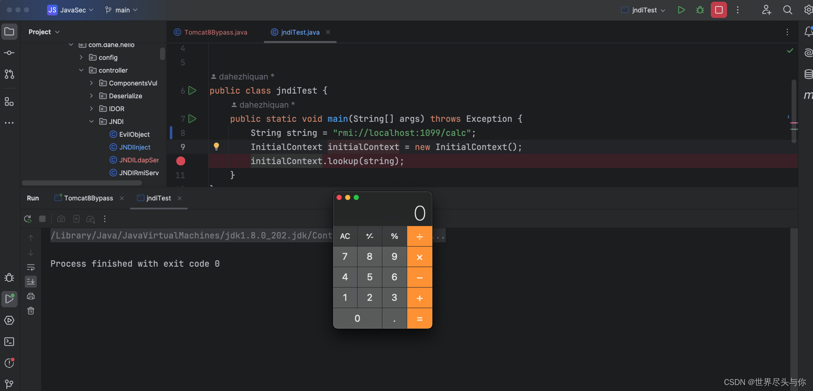Viewport: 813px width, 391px height.
Task: Open the Database tool window icon
Action: 808,74
